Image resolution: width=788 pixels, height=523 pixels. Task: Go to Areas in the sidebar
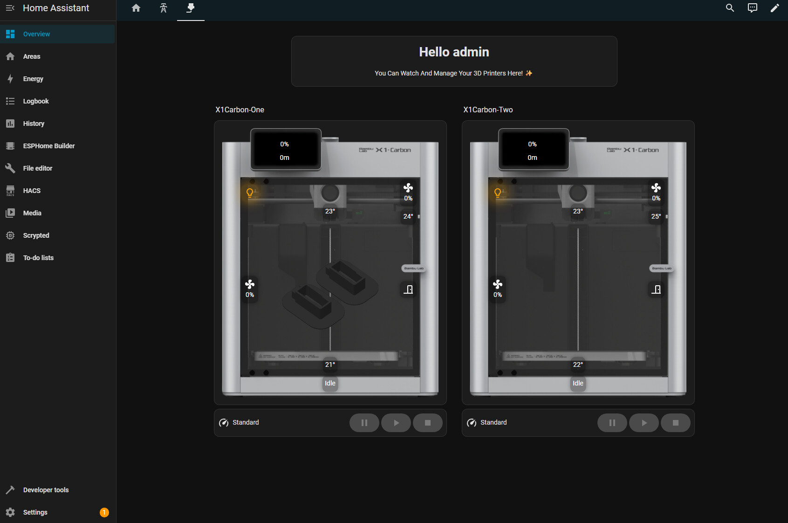tap(57, 56)
